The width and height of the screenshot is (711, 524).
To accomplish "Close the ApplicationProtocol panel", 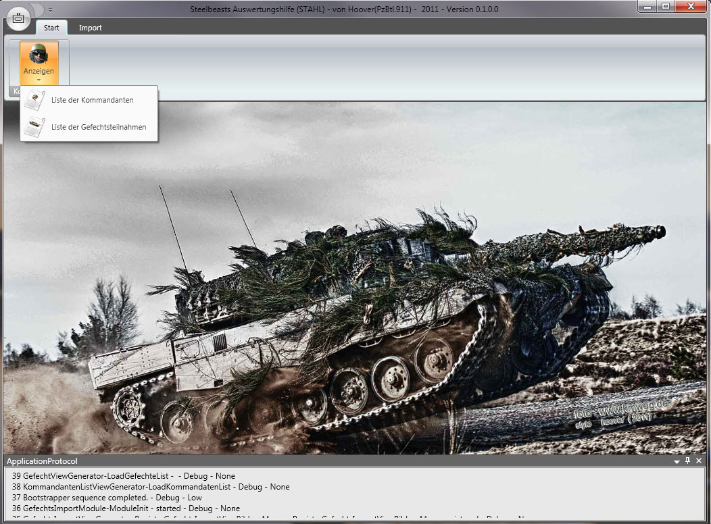I will click(699, 461).
